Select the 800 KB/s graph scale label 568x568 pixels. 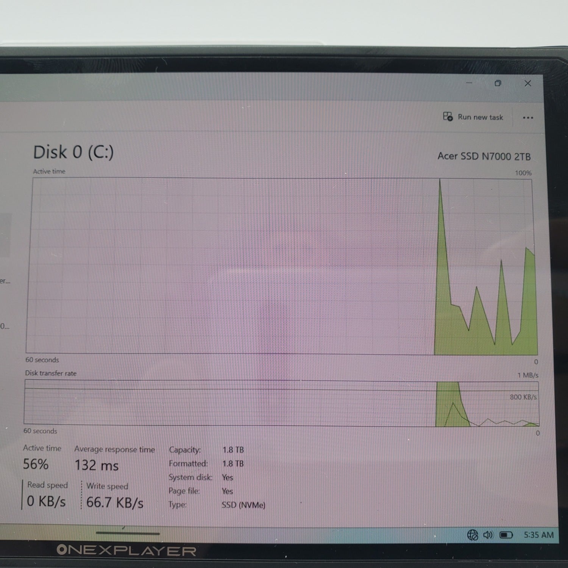coord(523,397)
